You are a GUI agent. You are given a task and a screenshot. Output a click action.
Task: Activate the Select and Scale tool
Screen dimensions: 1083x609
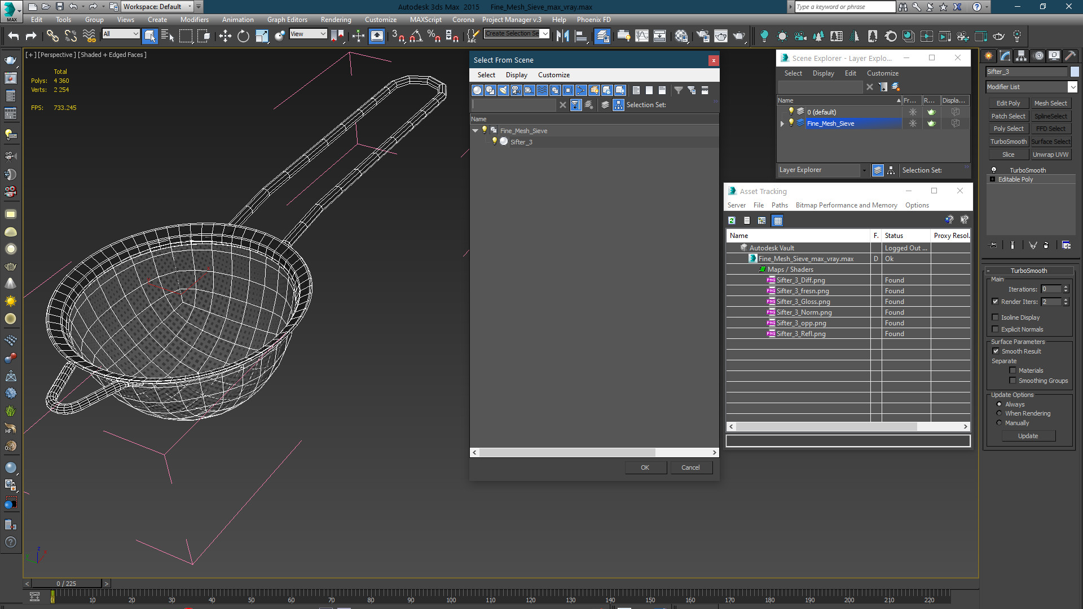pos(262,36)
